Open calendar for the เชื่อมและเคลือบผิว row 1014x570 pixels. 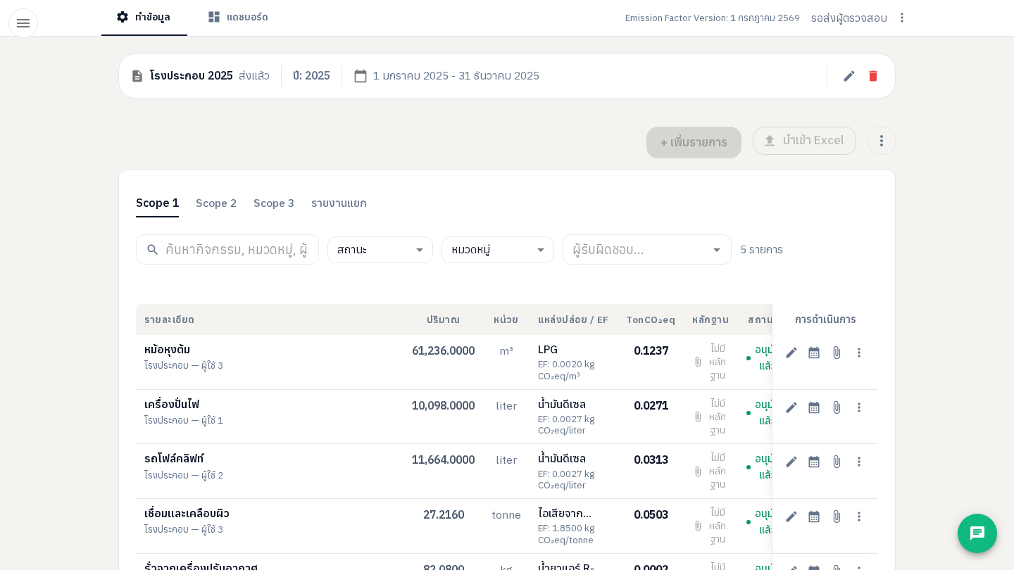[814, 517]
